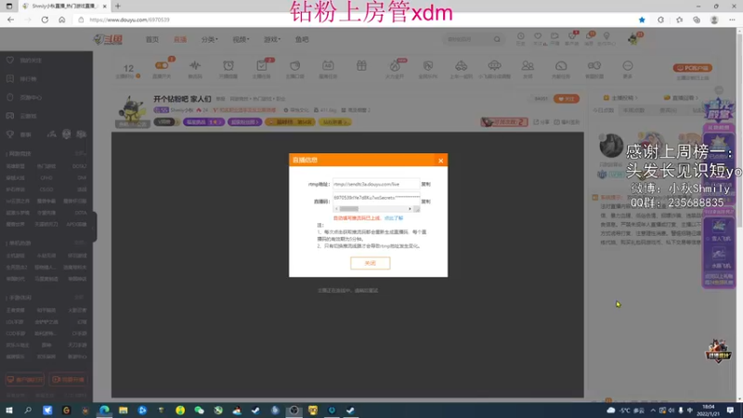Screen dimensions: 743x418
Task: Collapse the left sidebar using the edge handle
Action: [x=95, y=227]
